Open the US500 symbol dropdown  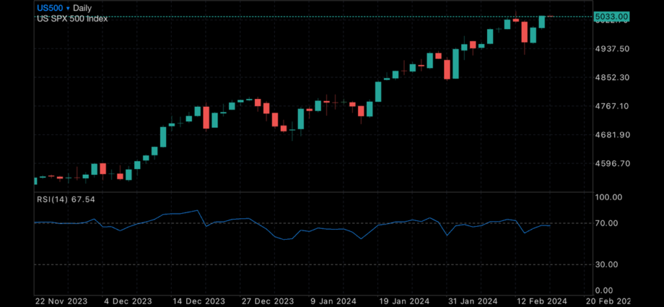coord(53,8)
